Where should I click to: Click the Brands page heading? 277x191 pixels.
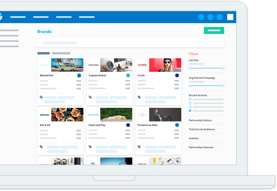pos(45,32)
